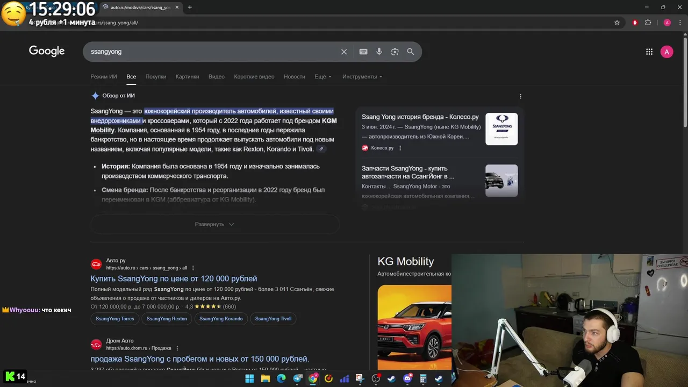The width and height of the screenshot is (688, 387).
Task: Open Chrome profile avatar in toolbar
Action: [667, 23]
